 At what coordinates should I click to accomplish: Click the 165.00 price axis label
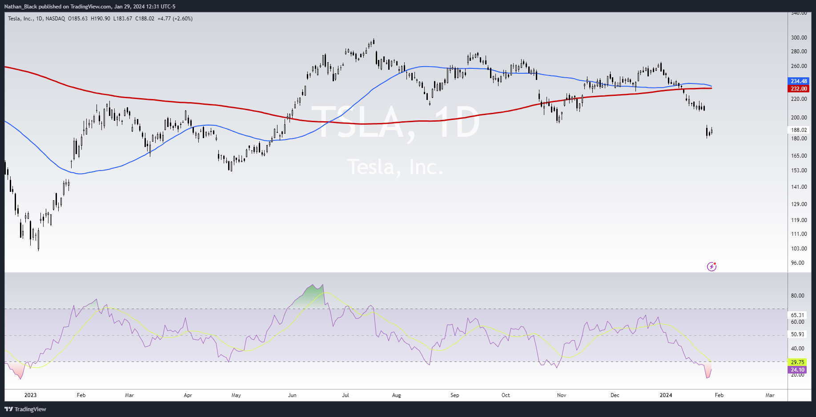pyautogui.click(x=799, y=156)
